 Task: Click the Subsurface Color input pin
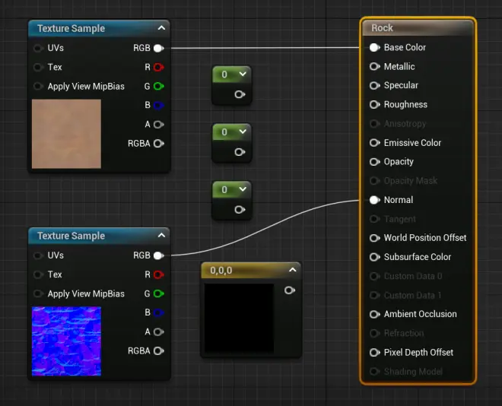(x=374, y=257)
